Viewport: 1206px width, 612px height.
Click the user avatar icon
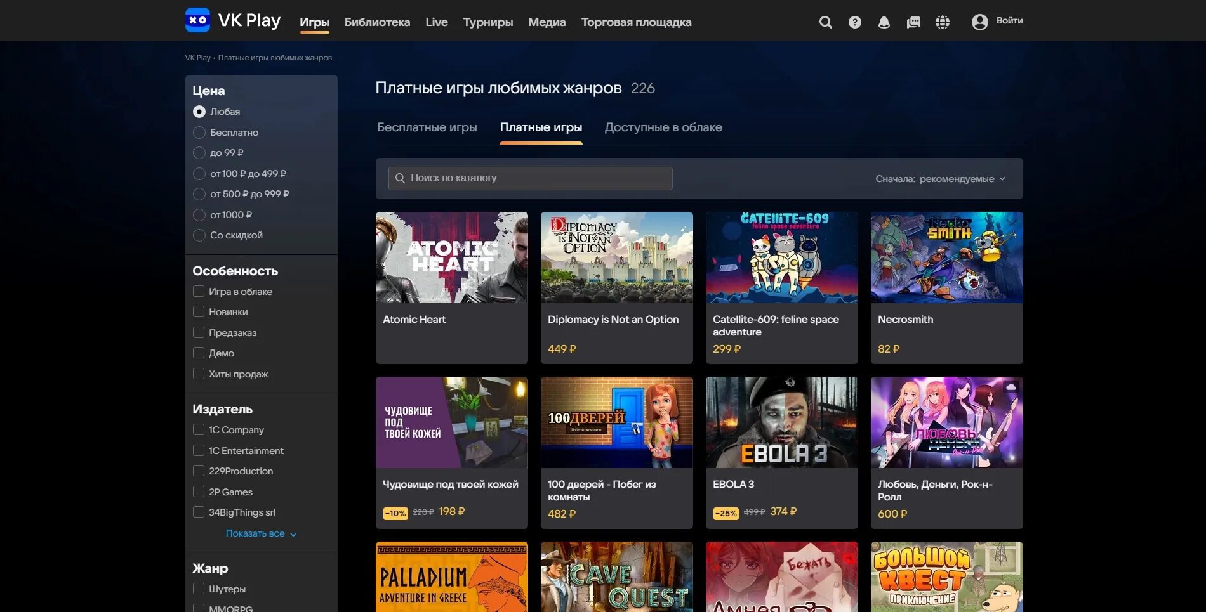point(980,22)
